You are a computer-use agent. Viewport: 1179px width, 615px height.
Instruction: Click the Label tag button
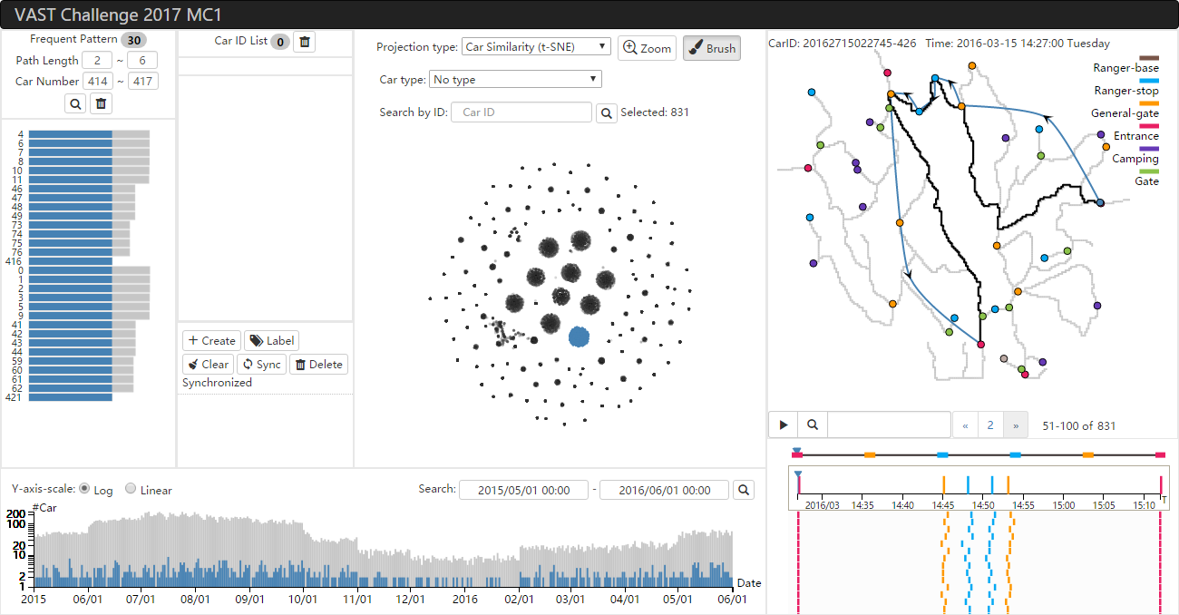click(272, 340)
